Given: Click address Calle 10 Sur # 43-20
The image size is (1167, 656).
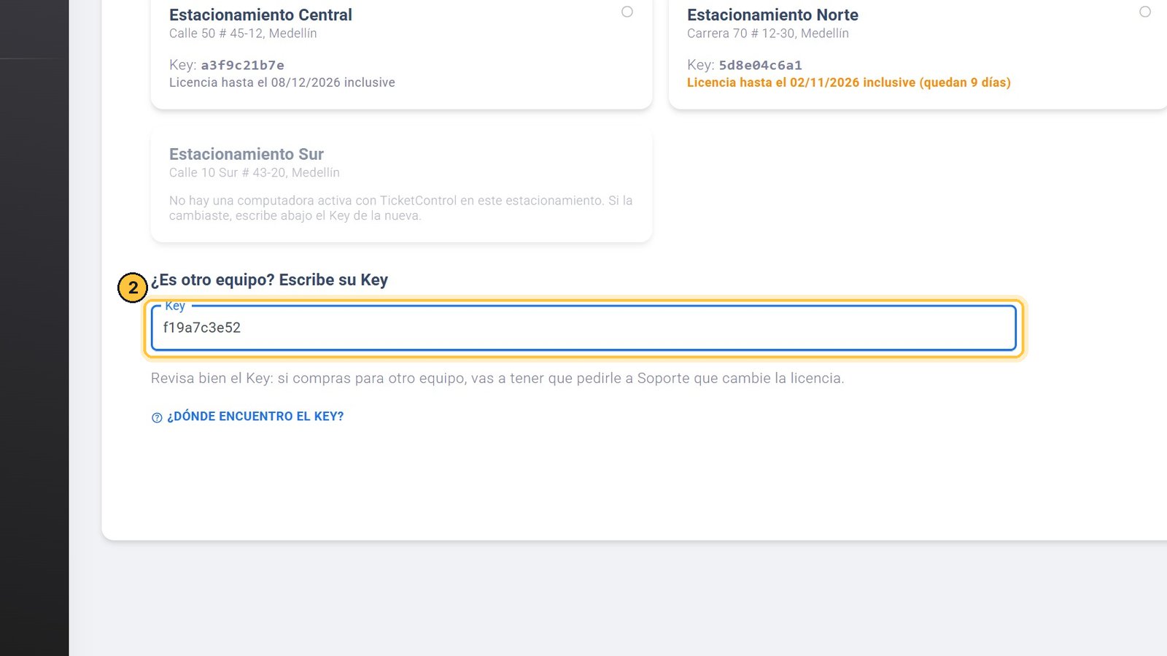Looking at the screenshot, I should [x=255, y=173].
